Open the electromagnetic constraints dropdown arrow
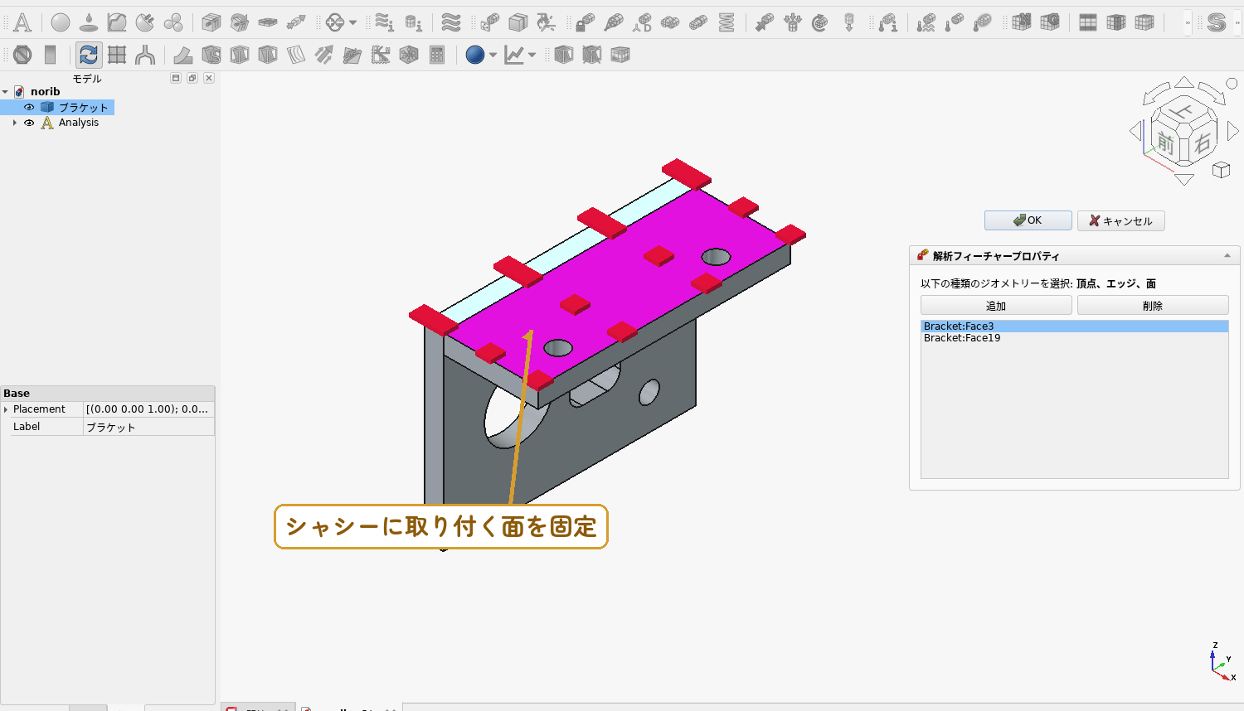Viewport: 1244px width, 711px height. click(352, 22)
